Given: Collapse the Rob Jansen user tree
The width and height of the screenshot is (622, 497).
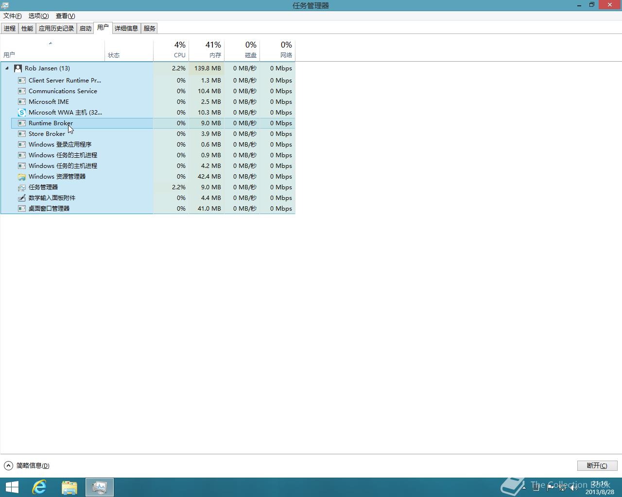Looking at the screenshot, I should [7, 68].
